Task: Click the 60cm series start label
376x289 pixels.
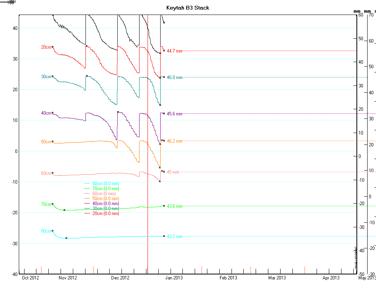Action: (x=46, y=173)
